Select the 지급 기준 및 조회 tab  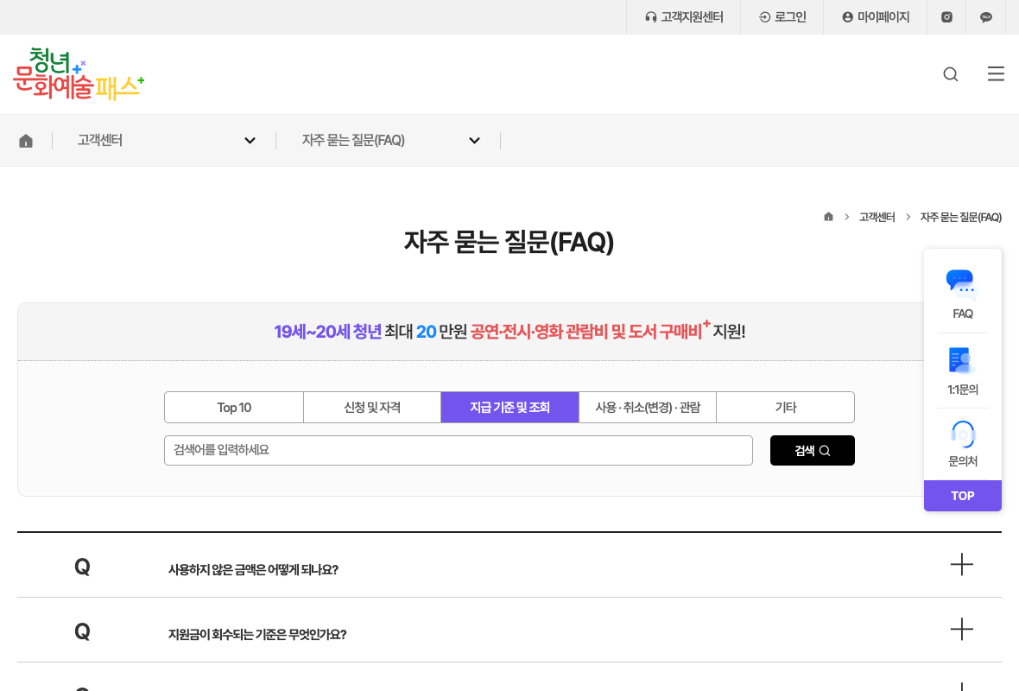tap(510, 408)
